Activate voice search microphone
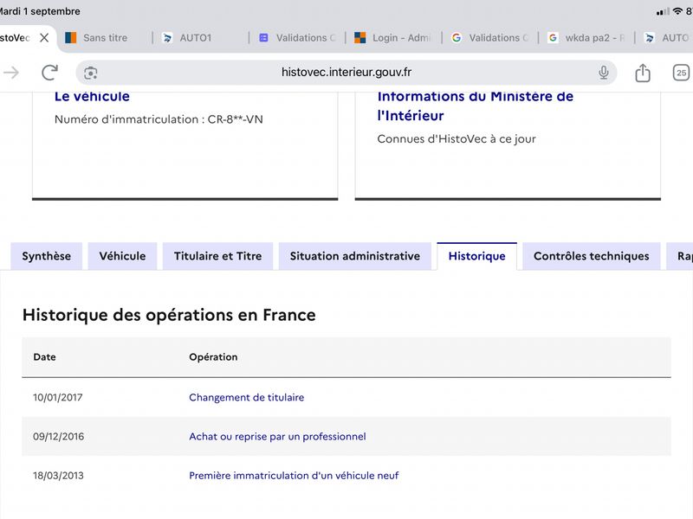Image resolution: width=693 pixels, height=519 pixels. [603, 73]
